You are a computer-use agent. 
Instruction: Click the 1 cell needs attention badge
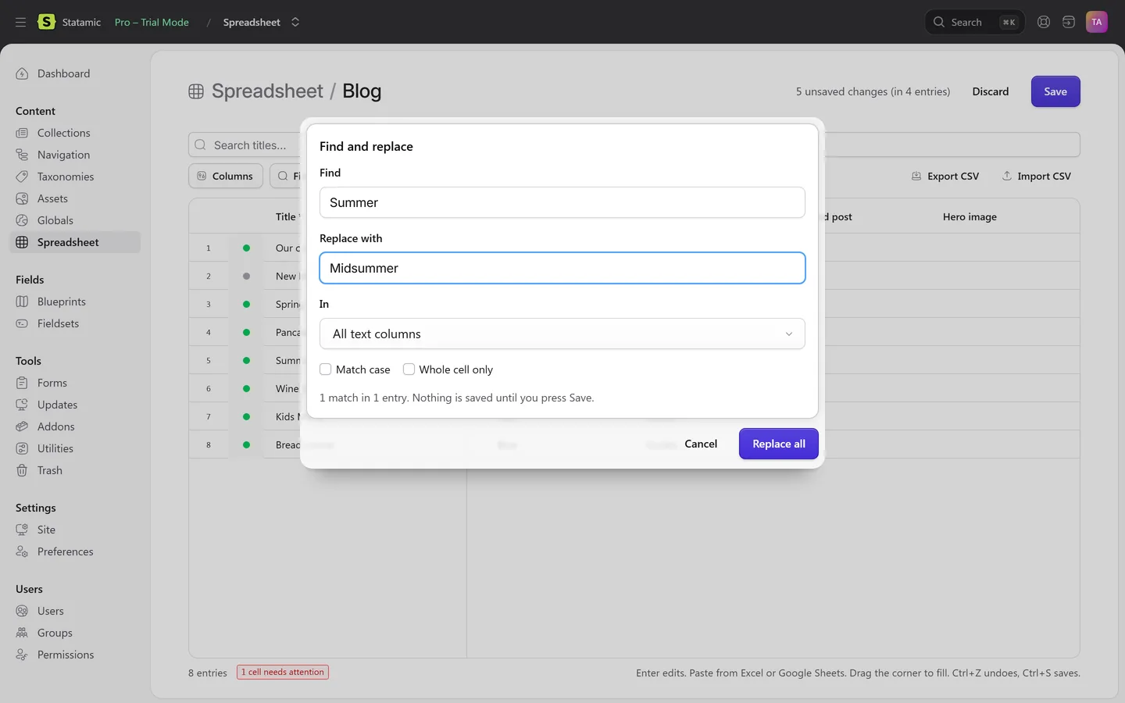pos(283,672)
